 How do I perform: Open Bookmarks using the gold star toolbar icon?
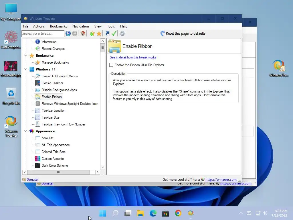(99, 34)
